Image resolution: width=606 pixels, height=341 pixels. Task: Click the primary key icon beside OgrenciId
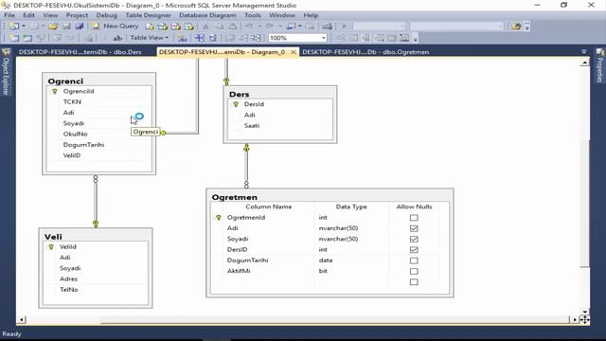point(55,92)
